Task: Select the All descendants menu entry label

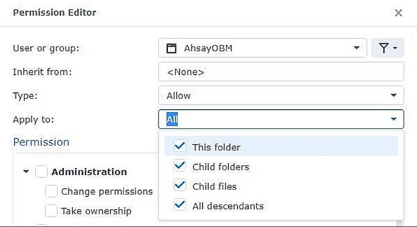Action: (x=228, y=206)
